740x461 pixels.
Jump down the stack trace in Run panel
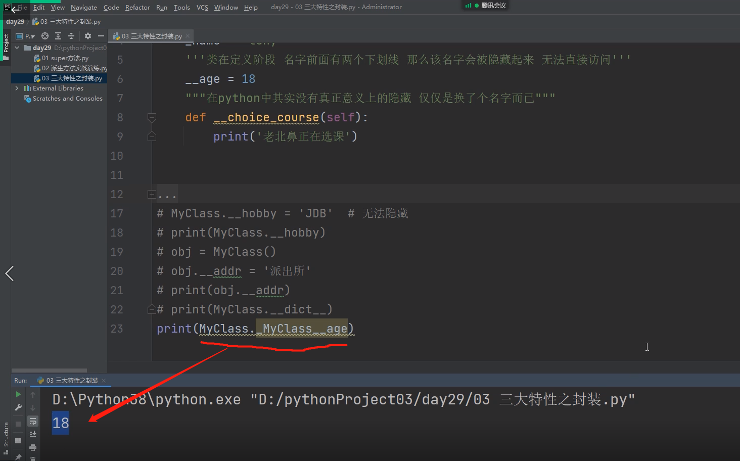(33, 407)
